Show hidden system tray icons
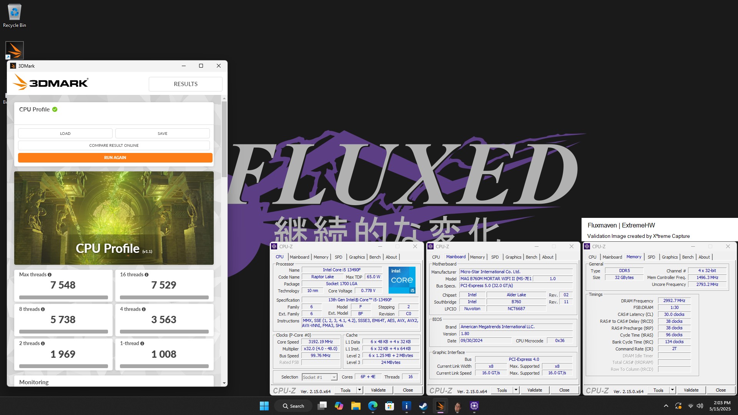Screen dimensions: 738x415 click(666, 406)
